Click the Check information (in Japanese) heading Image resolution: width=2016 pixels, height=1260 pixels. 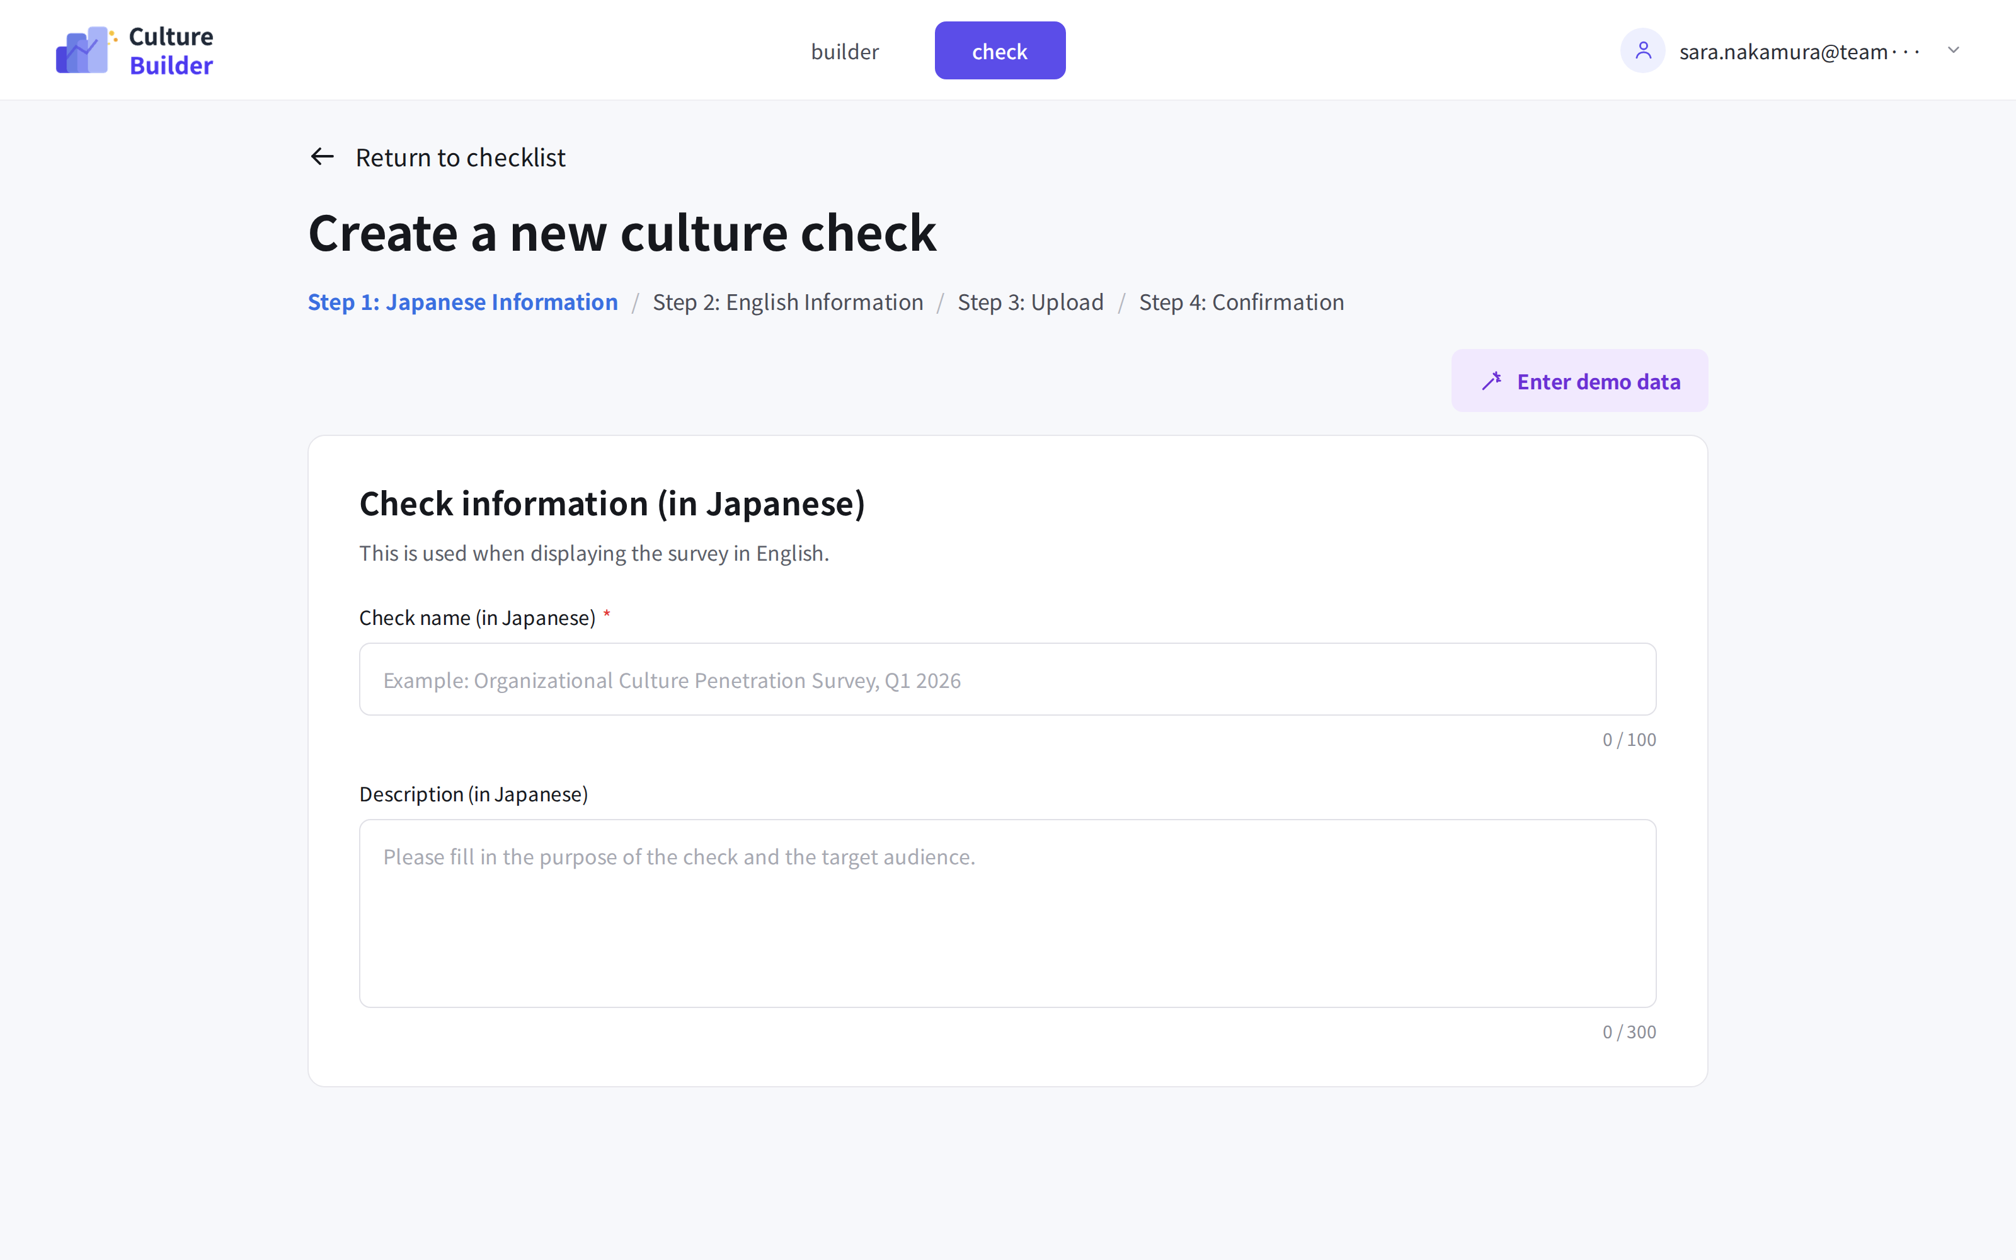612,504
